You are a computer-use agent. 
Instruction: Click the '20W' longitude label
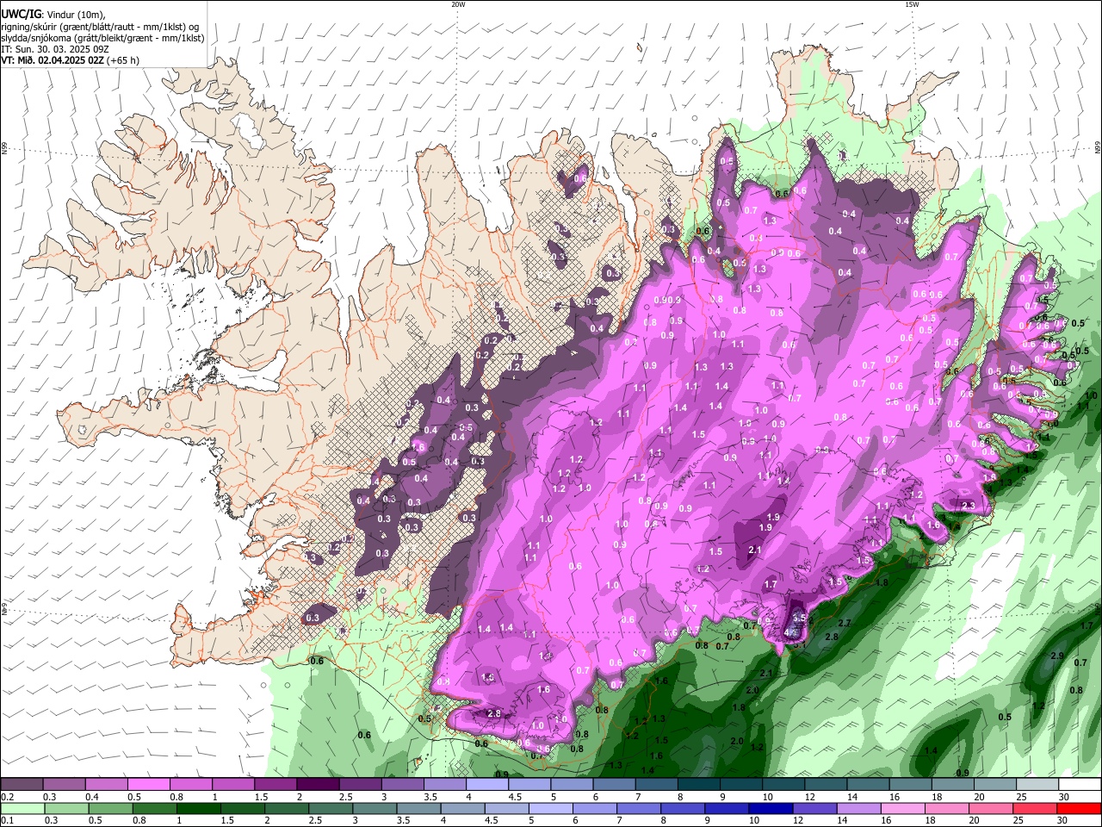click(458, 4)
